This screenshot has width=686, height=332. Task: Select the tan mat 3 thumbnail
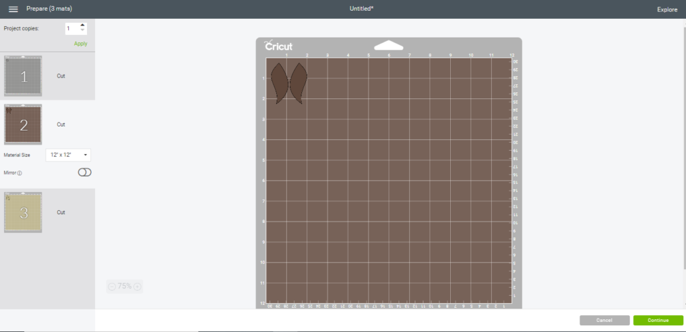tap(23, 212)
